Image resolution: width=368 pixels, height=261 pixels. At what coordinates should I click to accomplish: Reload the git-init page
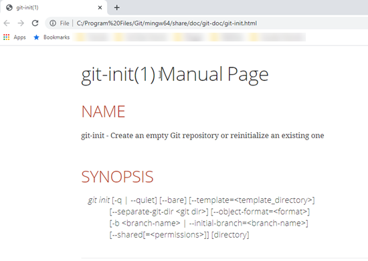point(35,23)
